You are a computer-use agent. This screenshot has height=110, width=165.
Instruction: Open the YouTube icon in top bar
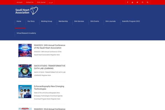point(132,2)
